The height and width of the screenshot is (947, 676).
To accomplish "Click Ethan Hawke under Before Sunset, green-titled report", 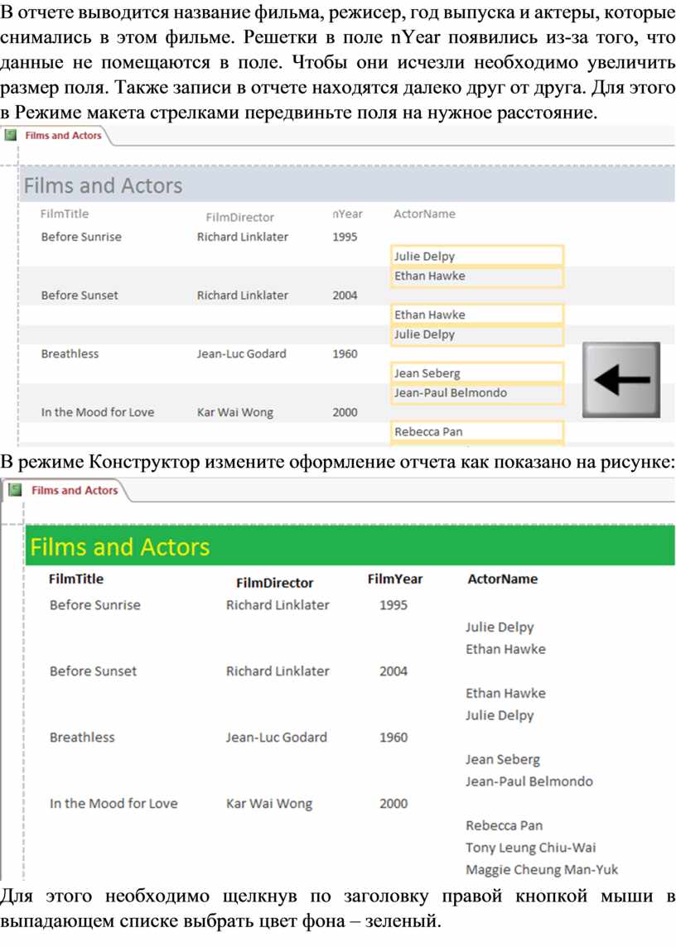I will pyautogui.click(x=505, y=694).
